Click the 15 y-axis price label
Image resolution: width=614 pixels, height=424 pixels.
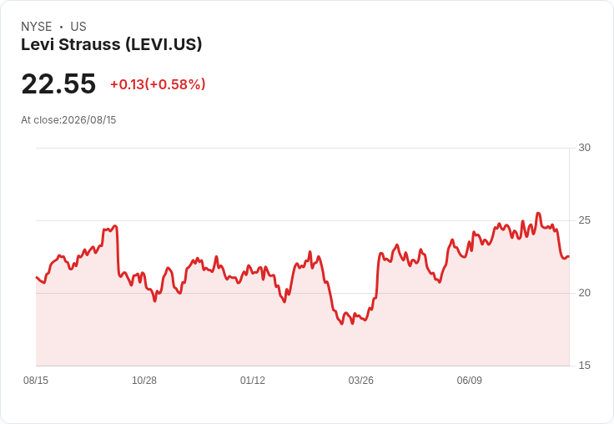(584, 366)
